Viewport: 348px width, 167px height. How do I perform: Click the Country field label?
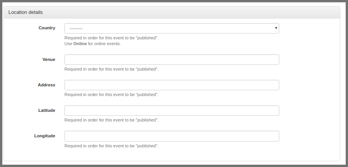(x=47, y=28)
